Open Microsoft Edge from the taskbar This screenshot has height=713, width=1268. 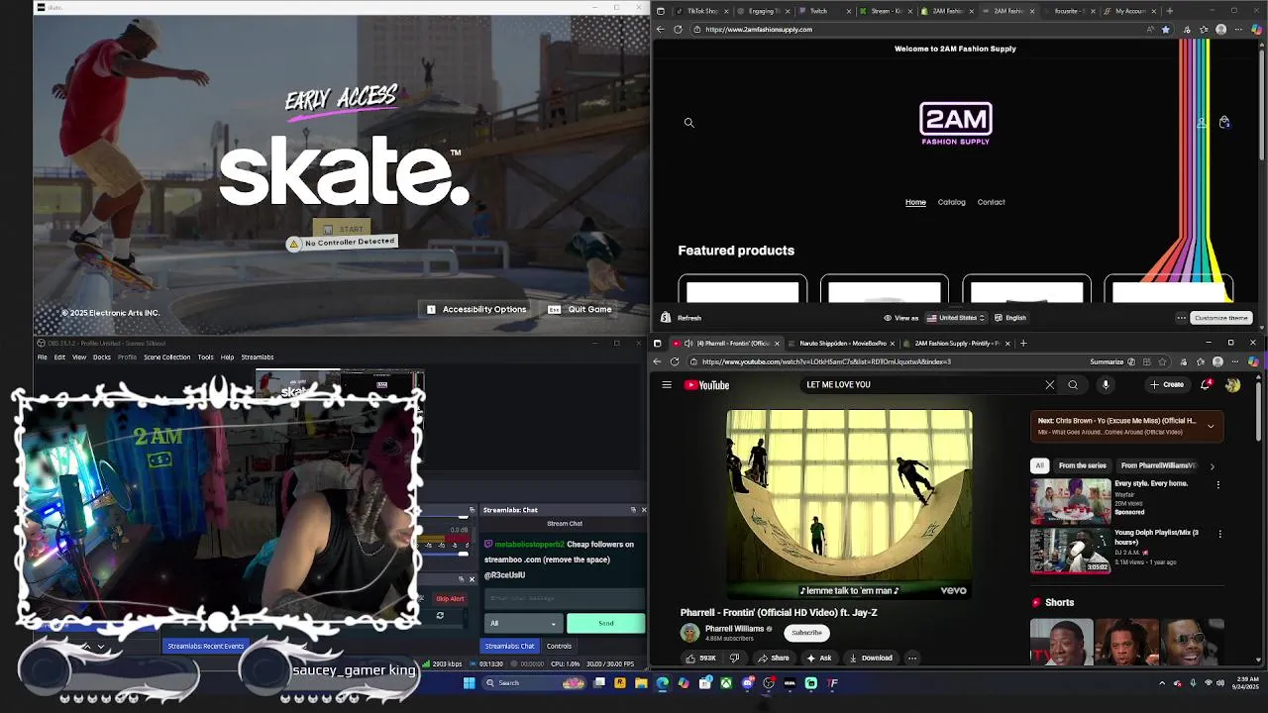(662, 683)
